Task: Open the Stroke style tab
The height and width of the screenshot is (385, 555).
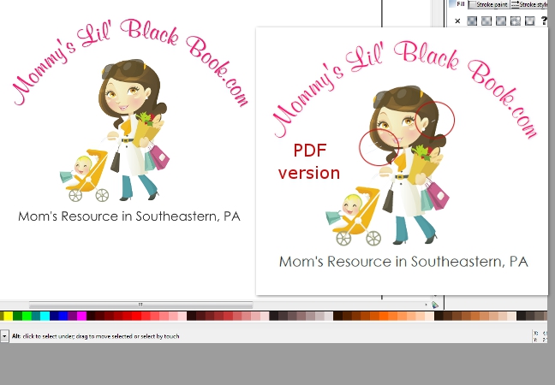Action: tap(530, 4)
